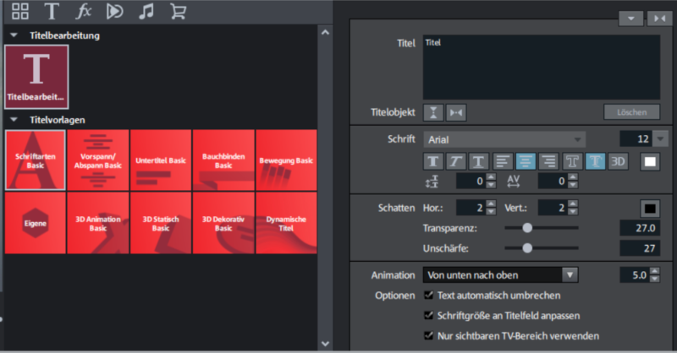Open the Arial font dropdown
The width and height of the screenshot is (677, 353).
504,138
